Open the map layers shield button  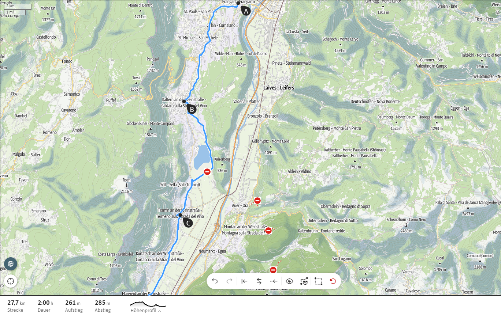pos(11,264)
